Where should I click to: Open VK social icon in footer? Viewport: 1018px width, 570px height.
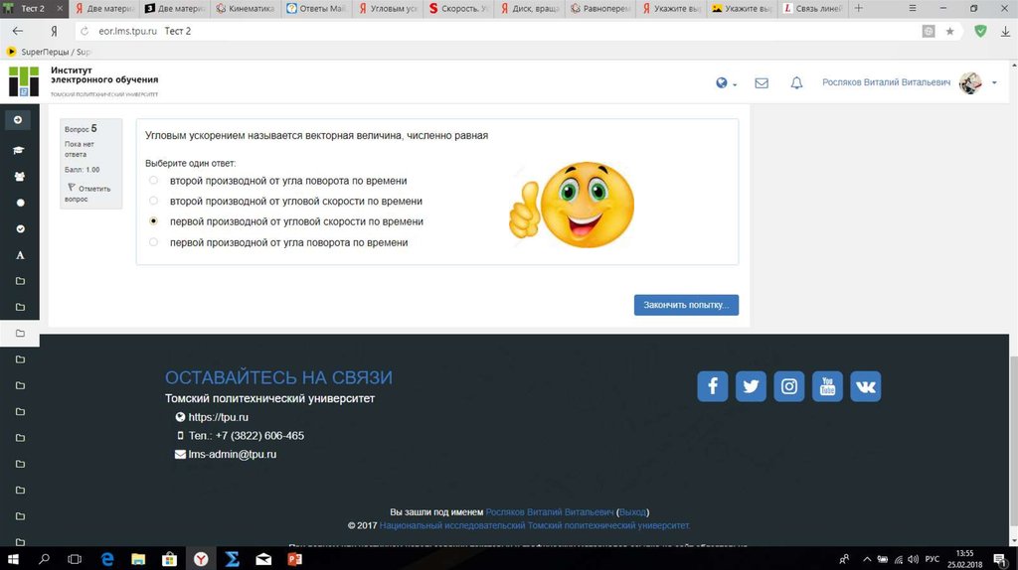coord(866,386)
